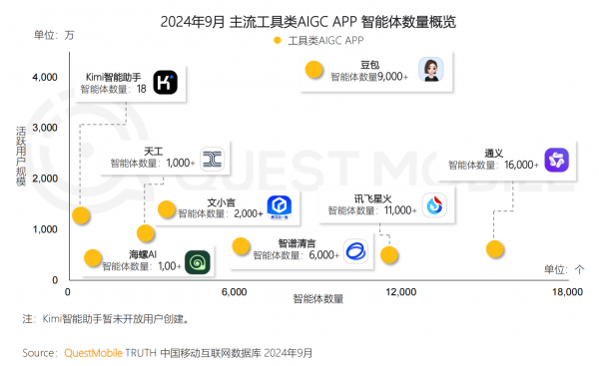The width and height of the screenshot is (599, 366).
Task: Click the 智能体数量: 18 value
Action: coord(114,89)
